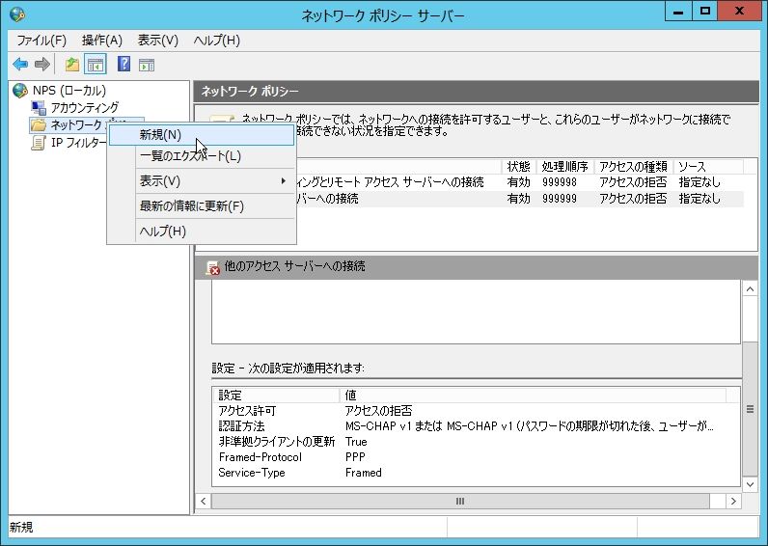Click the vertical scrollbar down arrow
The height and width of the screenshot is (546, 768).
[x=750, y=485]
